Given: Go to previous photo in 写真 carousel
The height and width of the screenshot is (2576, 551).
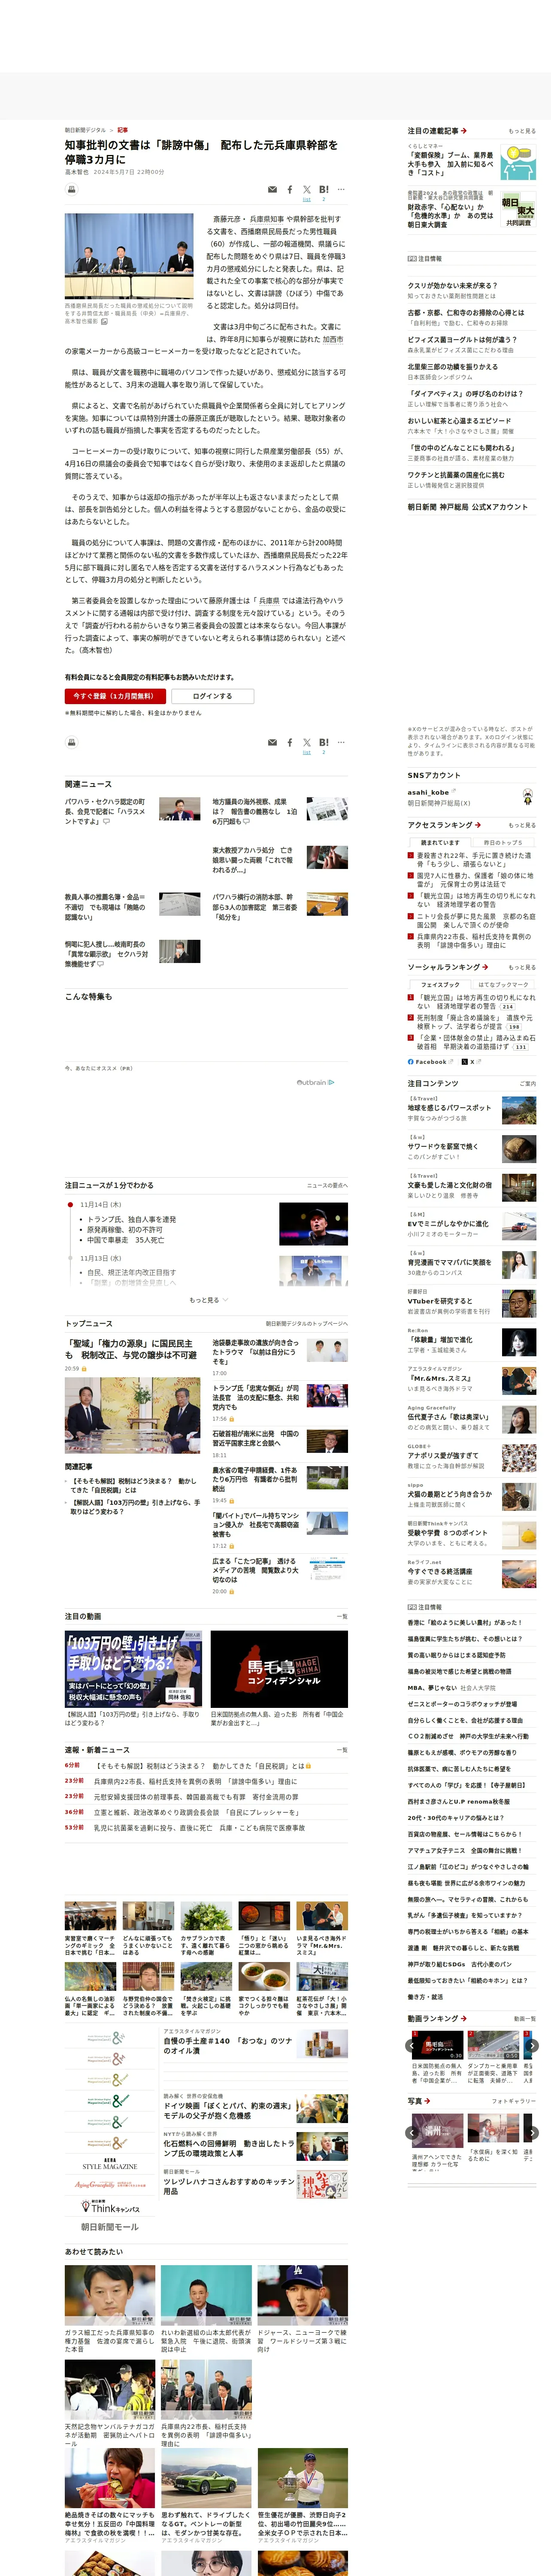Looking at the screenshot, I should tap(412, 2133).
